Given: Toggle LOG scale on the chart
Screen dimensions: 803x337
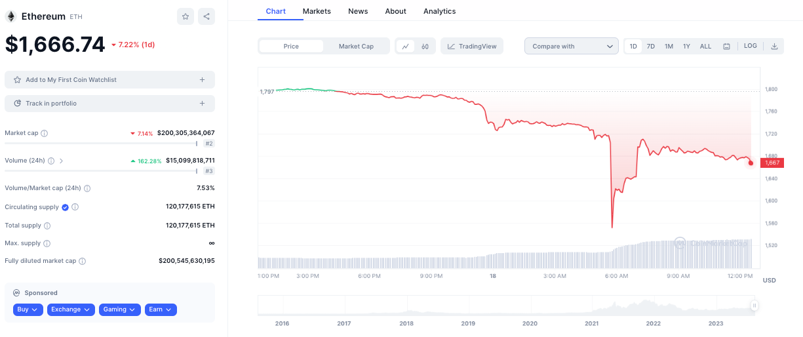Looking at the screenshot, I should [x=751, y=46].
